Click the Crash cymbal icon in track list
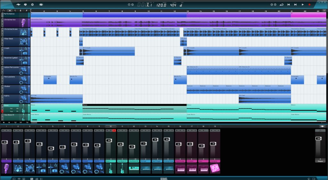Screen dimensions: 328x180 (23, 51)
